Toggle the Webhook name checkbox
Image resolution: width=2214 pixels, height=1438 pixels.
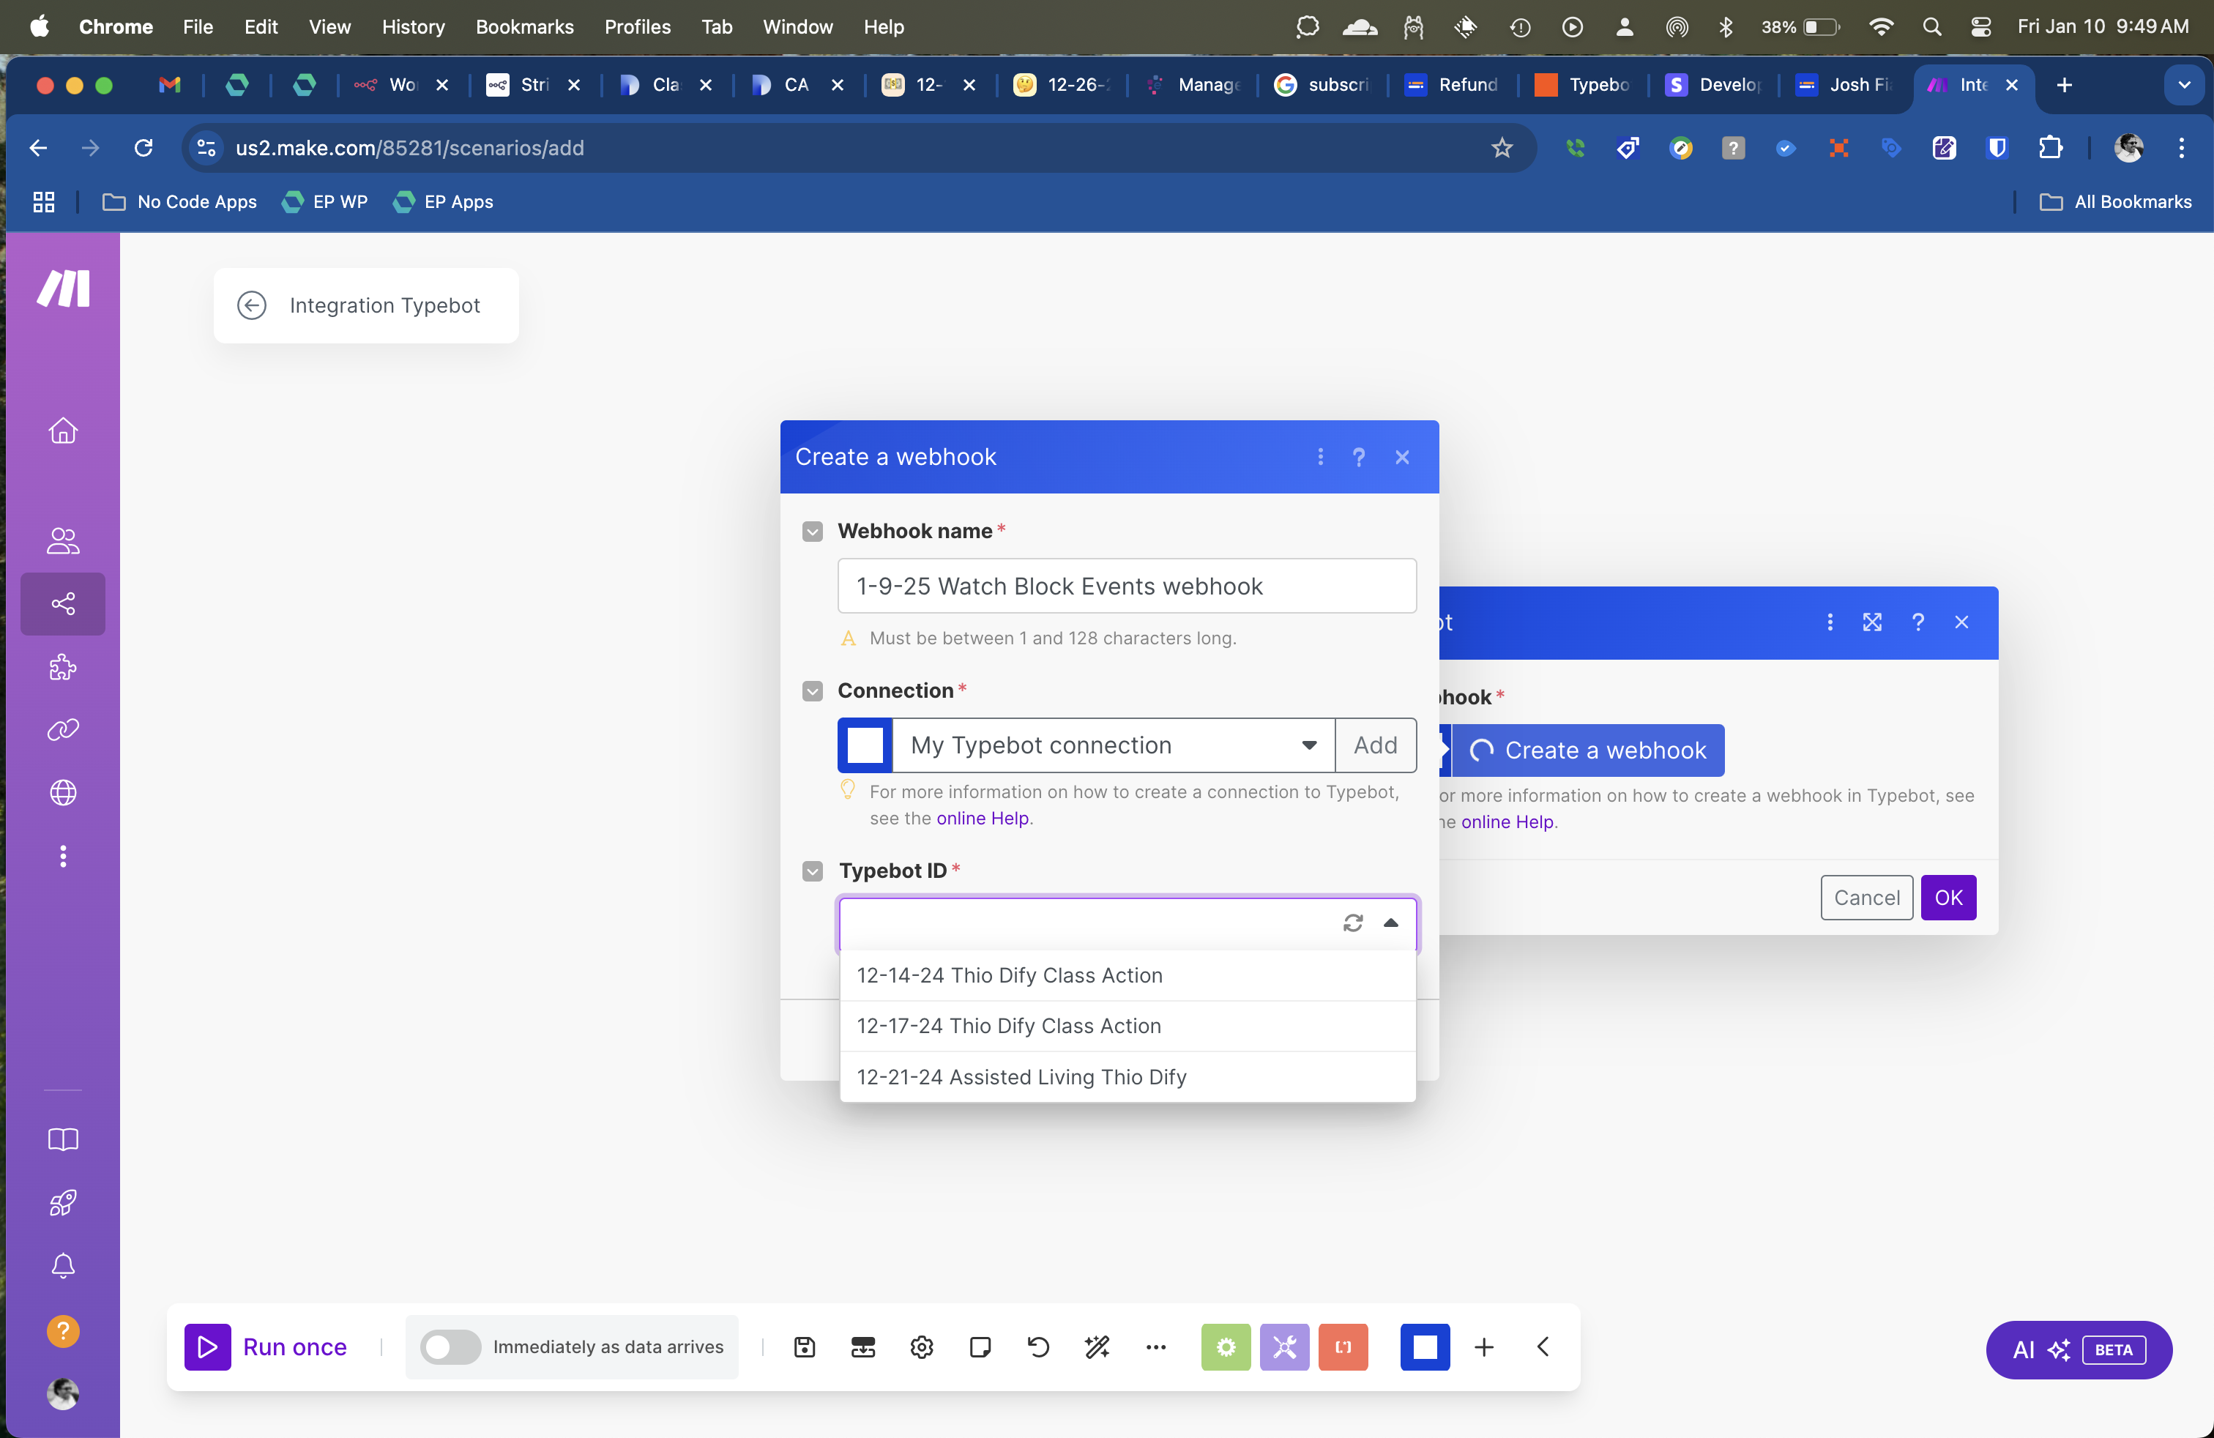tap(812, 531)
